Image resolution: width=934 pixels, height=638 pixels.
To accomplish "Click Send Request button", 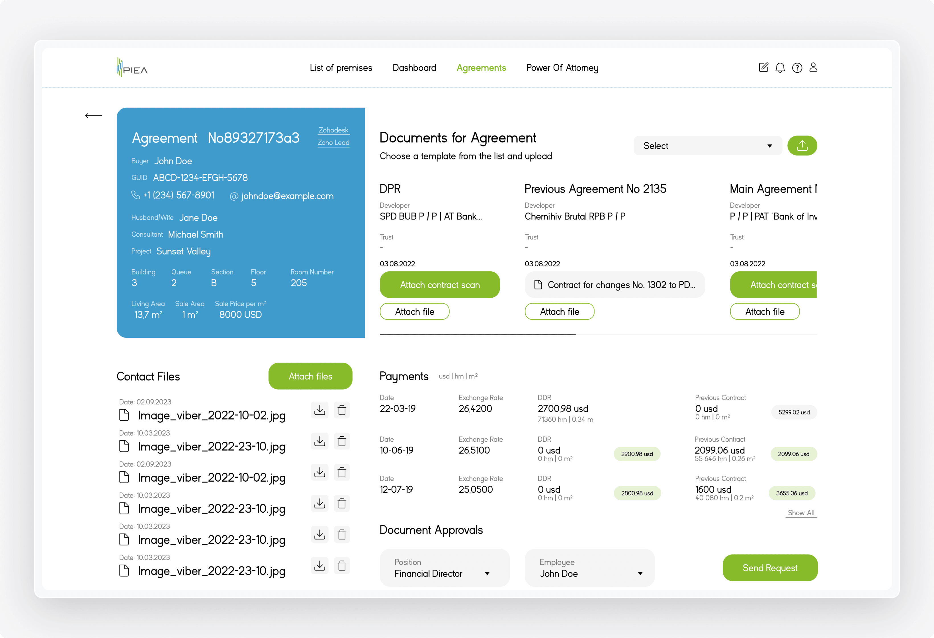I will (x=770, y=568).
